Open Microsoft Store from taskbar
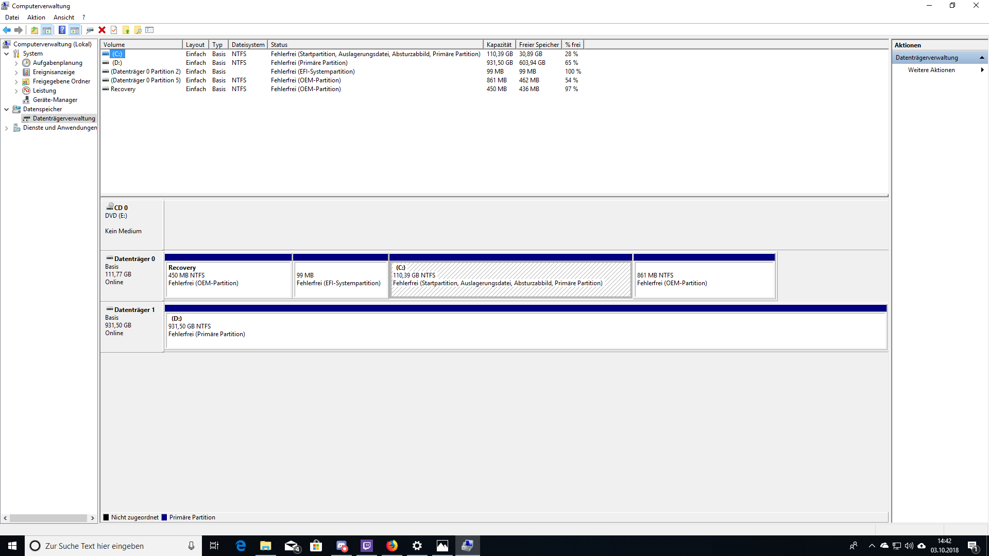 tap(316, 546)
